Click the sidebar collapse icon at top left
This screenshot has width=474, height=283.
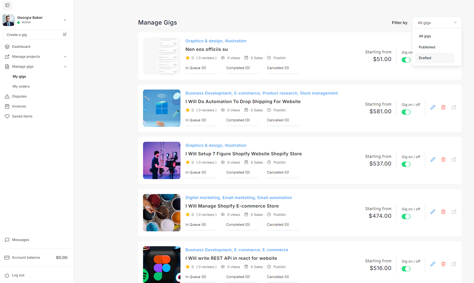click(7, 5)
